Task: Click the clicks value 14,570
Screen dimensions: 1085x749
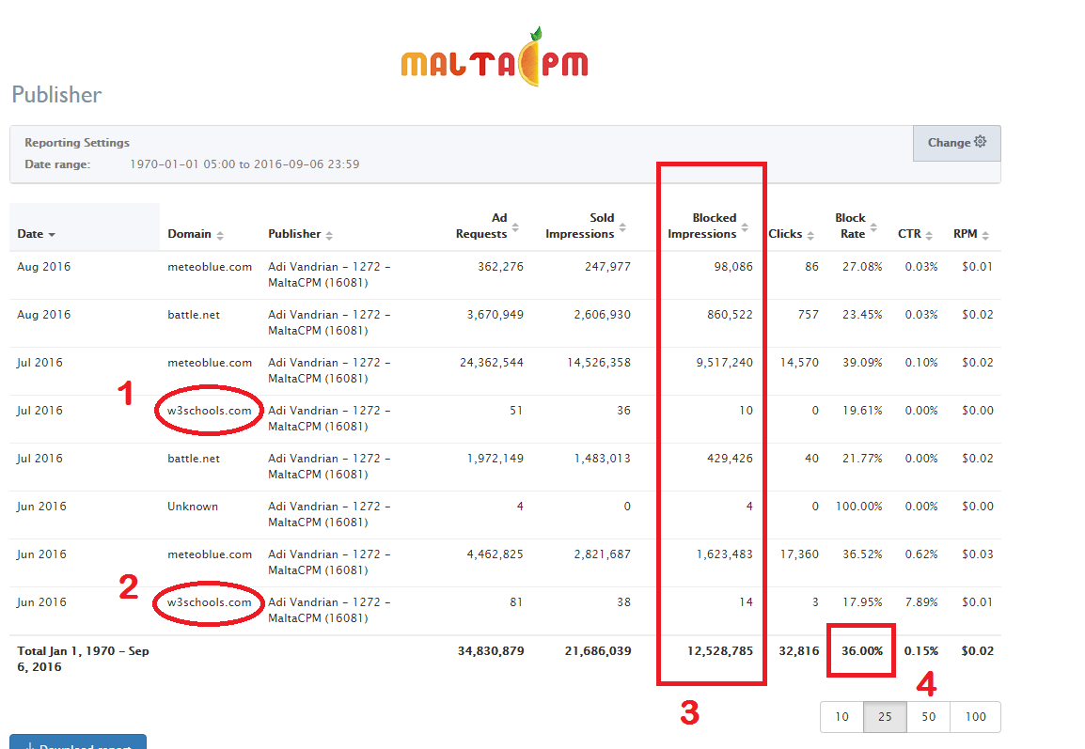Action: point(799,363)
